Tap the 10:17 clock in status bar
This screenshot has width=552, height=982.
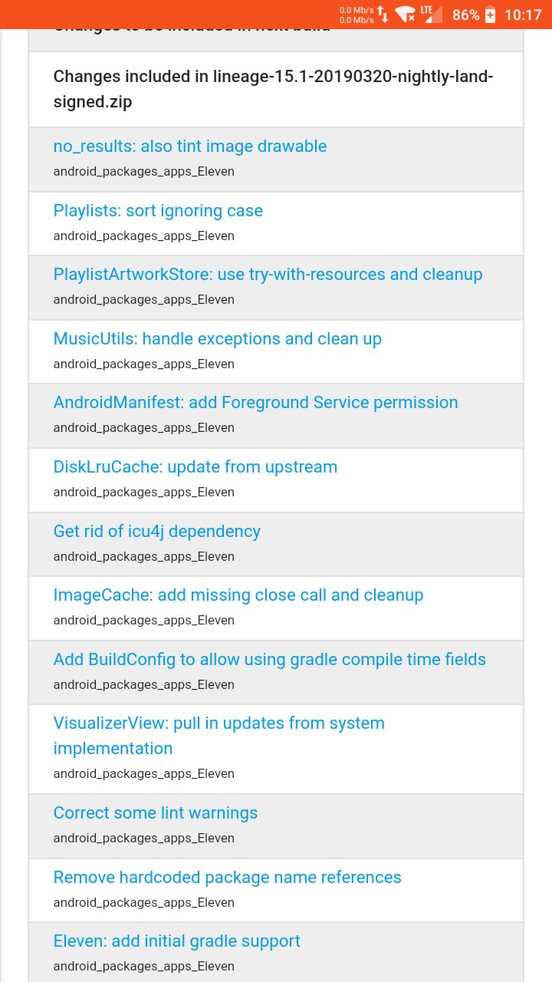pos(523,15)
